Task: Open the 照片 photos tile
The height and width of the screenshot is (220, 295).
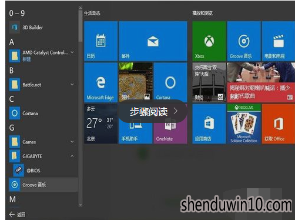Action: click(136, 81)
